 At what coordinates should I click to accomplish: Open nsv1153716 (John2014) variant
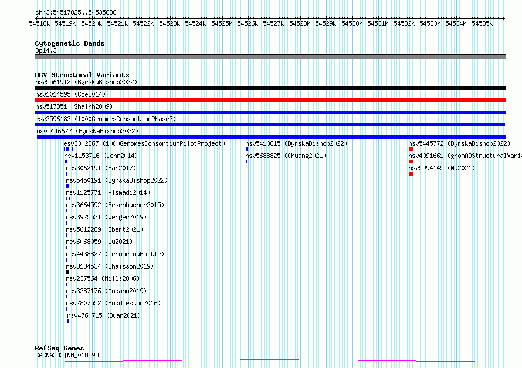[x=101, y=156]
